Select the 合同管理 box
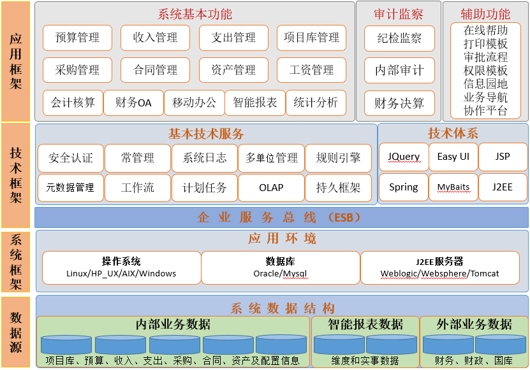This screenshot has height=370, width=530. point(155,70)
